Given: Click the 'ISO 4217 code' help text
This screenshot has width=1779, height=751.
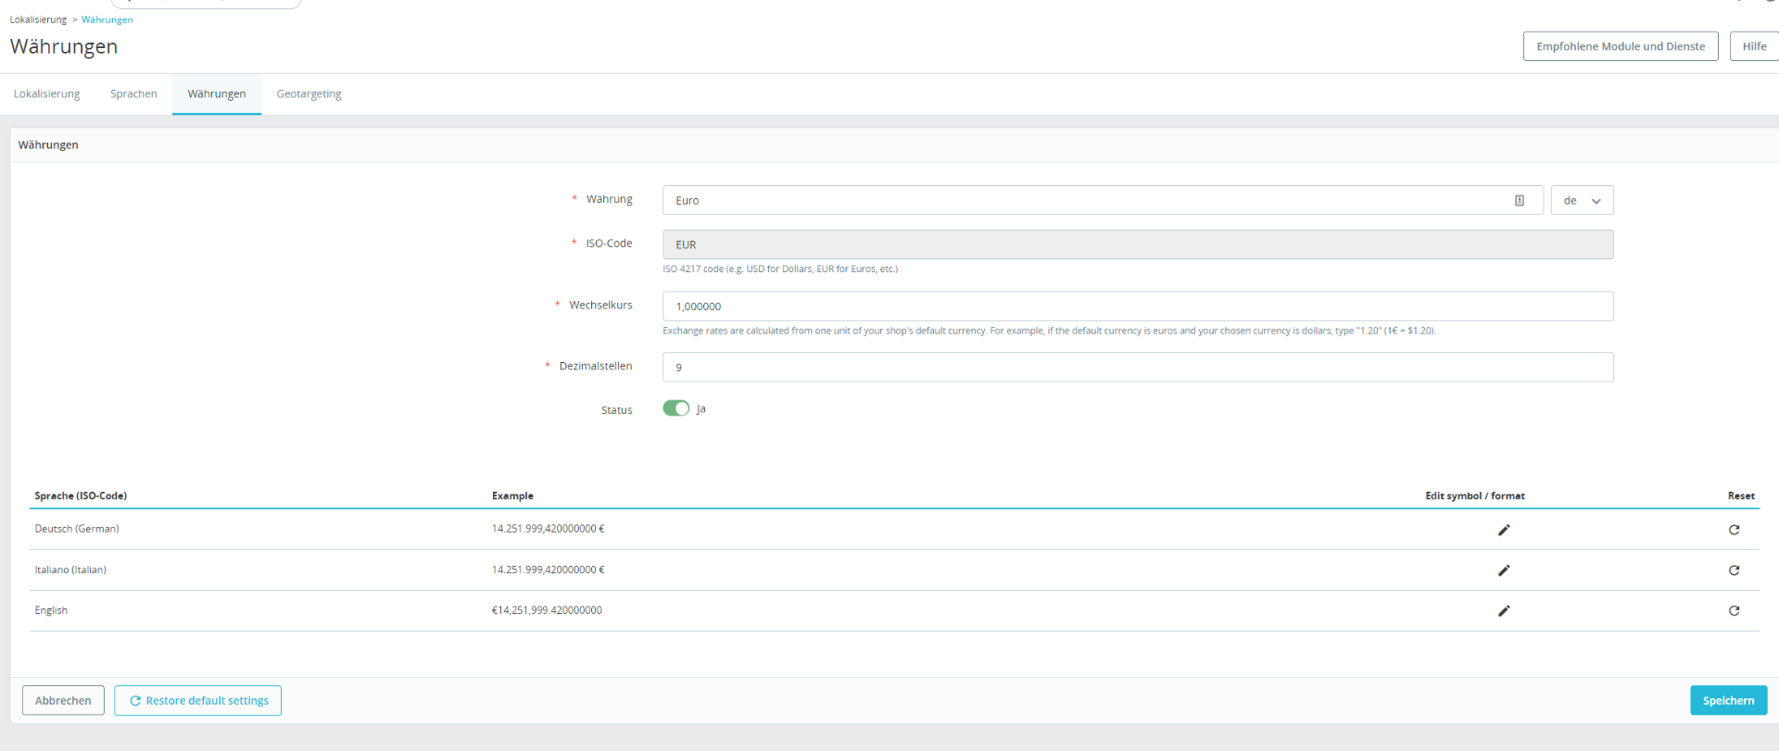Looking at the screenshot, I should point(780,269).
